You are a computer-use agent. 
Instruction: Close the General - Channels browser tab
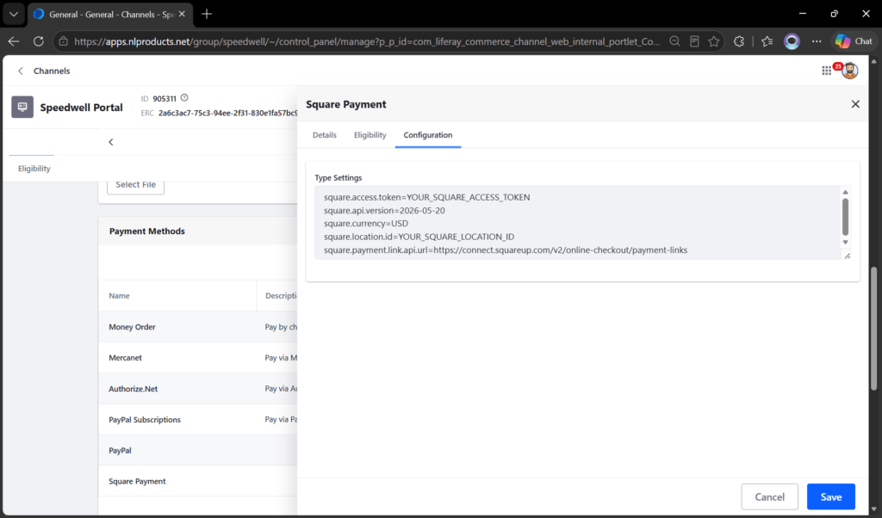[182, 14]
